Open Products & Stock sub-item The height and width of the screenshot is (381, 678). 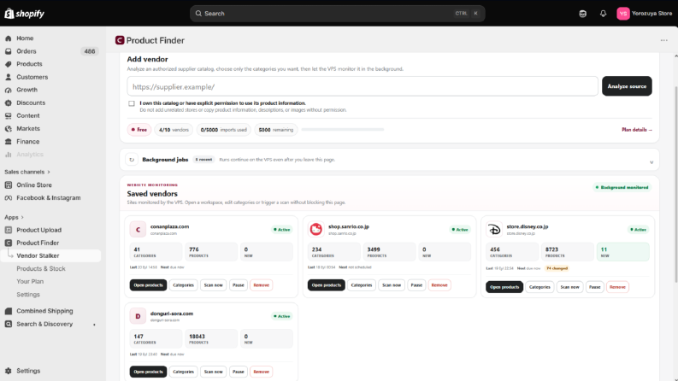pyautogui.click(x=41, y=269)
